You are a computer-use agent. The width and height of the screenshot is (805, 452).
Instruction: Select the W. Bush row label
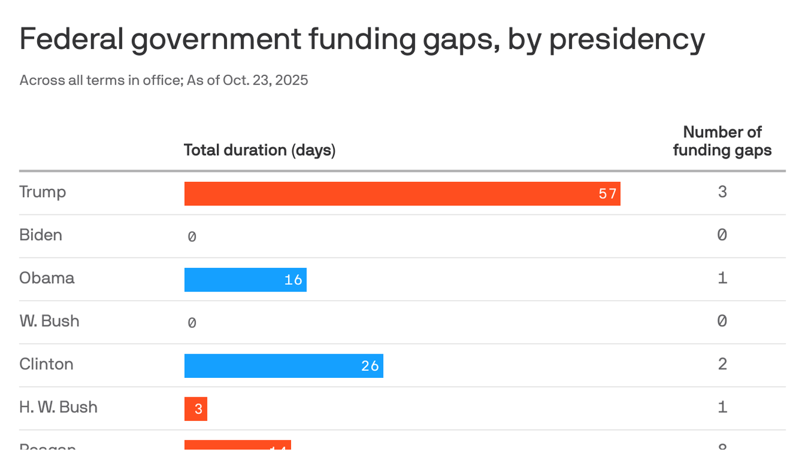49,321
